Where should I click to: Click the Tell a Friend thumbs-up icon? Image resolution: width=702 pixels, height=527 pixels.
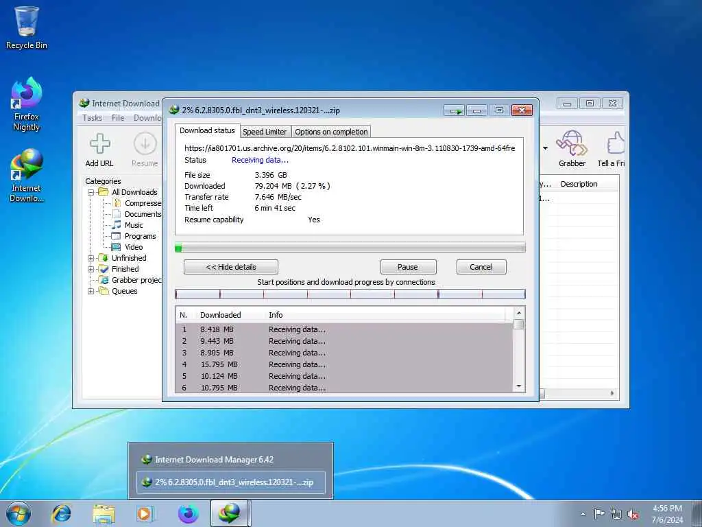[x=616, y=143]
